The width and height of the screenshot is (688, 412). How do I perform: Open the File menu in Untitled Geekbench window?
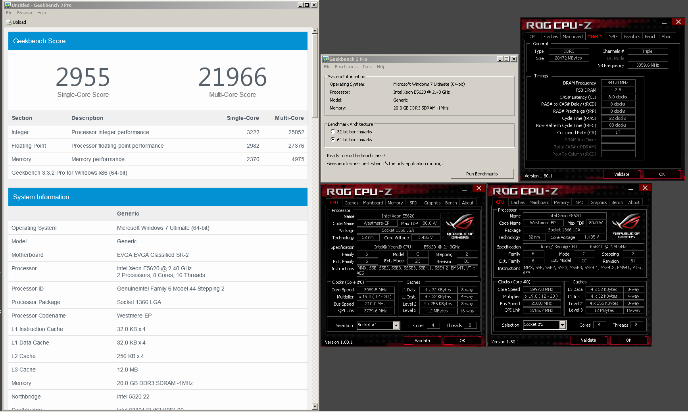(x=9, y=13)
